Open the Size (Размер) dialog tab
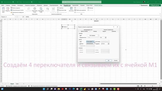The width and height of the screenshot is (162, 91). tap(95, 31)
